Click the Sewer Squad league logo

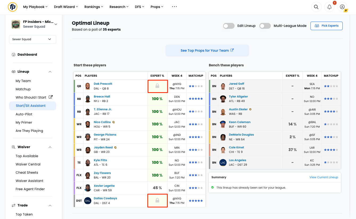pos(16,24)
